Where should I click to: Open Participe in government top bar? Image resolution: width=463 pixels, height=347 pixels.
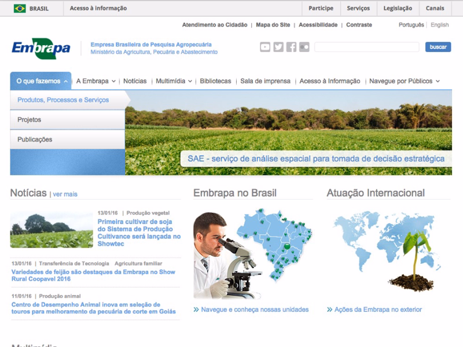click(x=321, y=8)
